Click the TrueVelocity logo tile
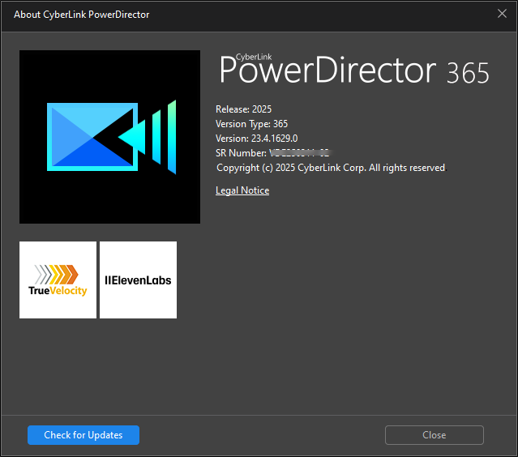 click(x=58, y=280)
